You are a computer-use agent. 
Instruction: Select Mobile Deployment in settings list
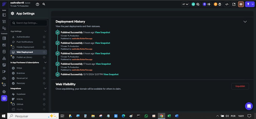[x=25, y=47]
